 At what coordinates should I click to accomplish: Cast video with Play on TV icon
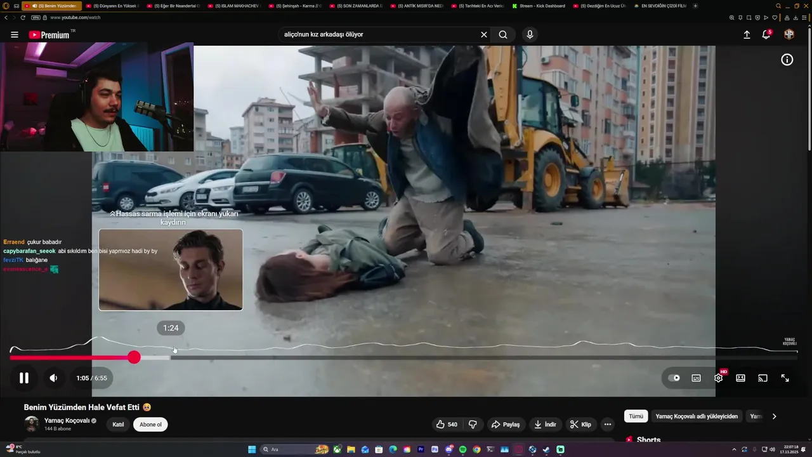tap(763, 378)
